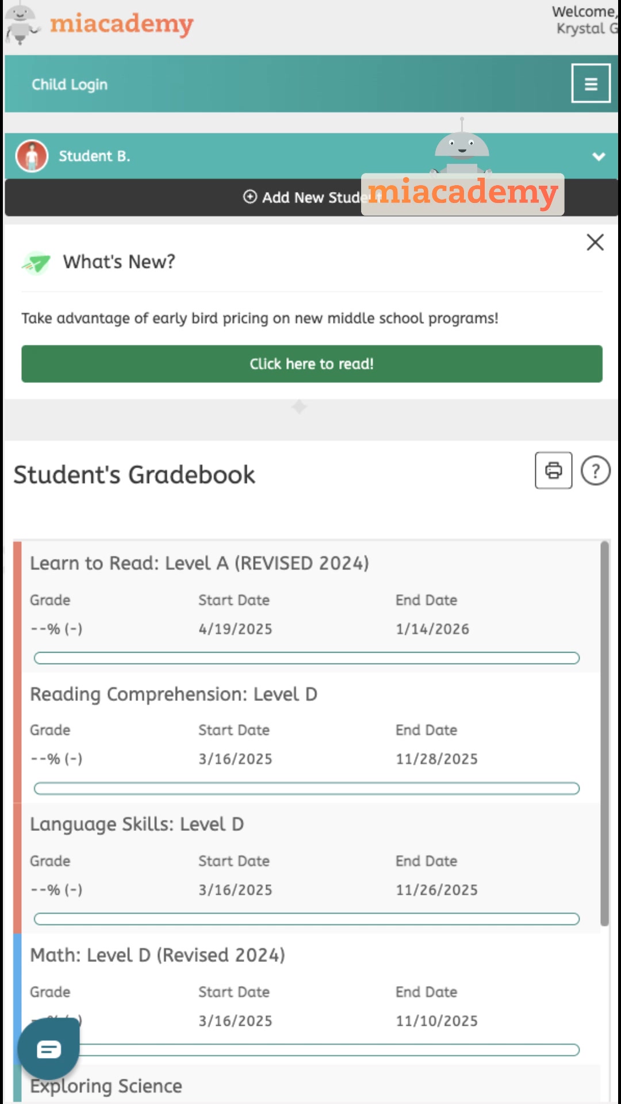
Task: Print the Student's Gradebook
Action: [553, 470]
